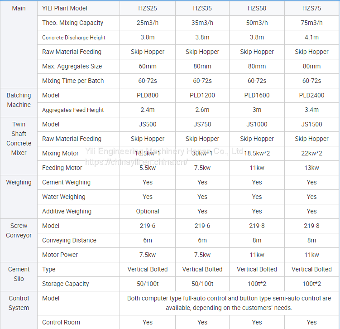340x329 pixels.
Task: Click the Optional additive weighing cell
Action: tap(148, 211)
